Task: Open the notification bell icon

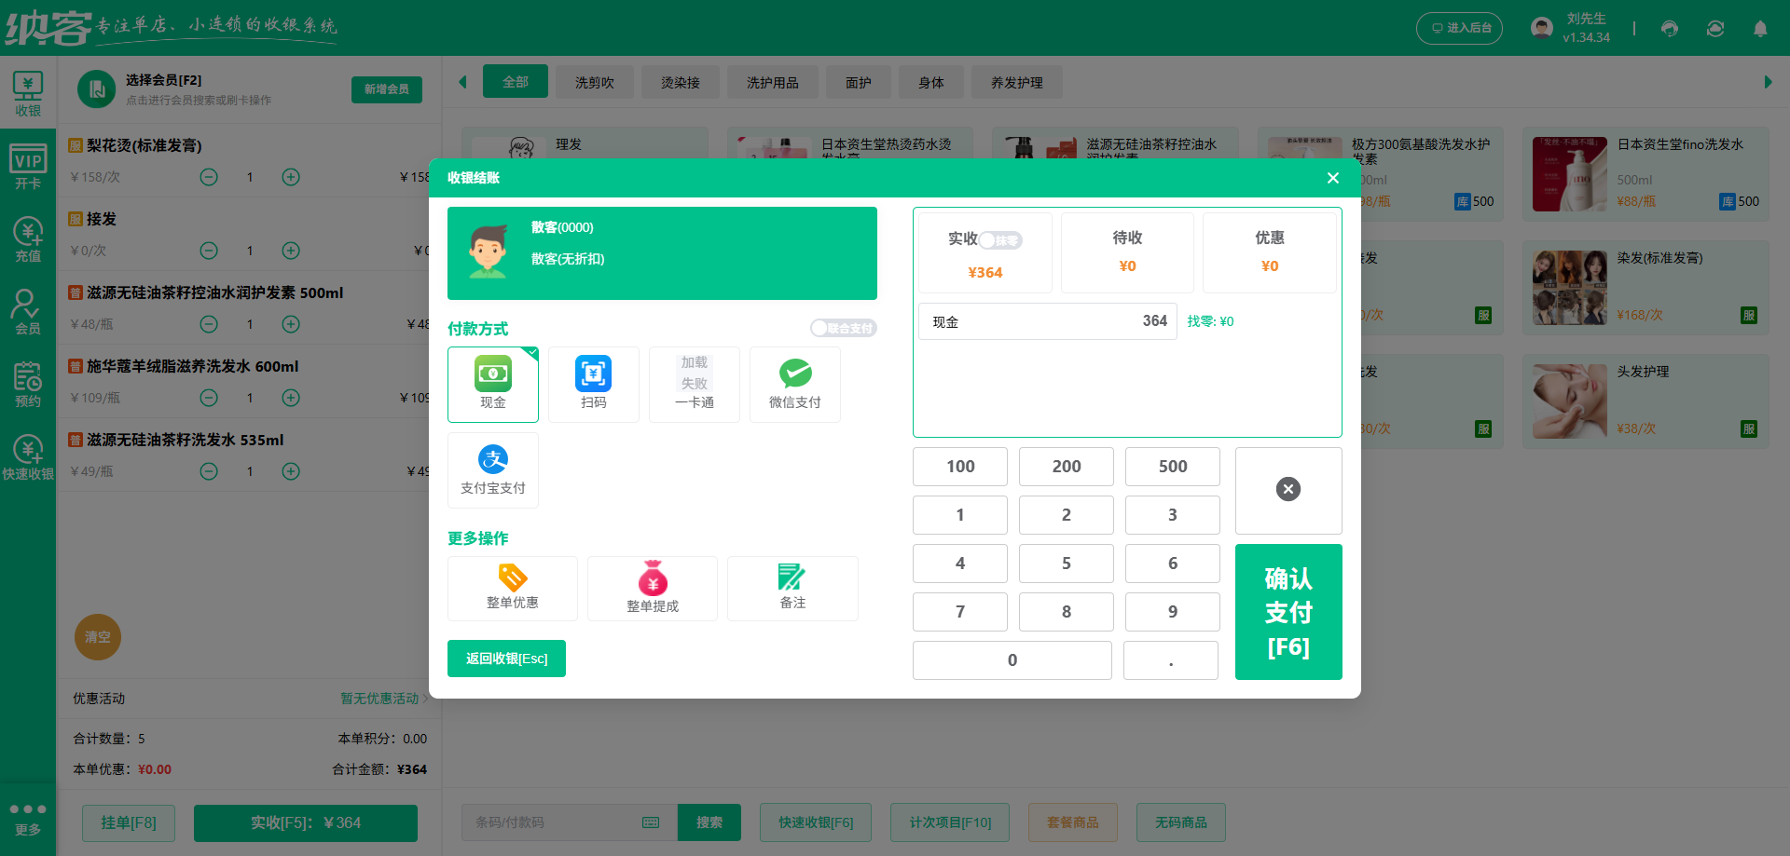Action: [1760, 28]
